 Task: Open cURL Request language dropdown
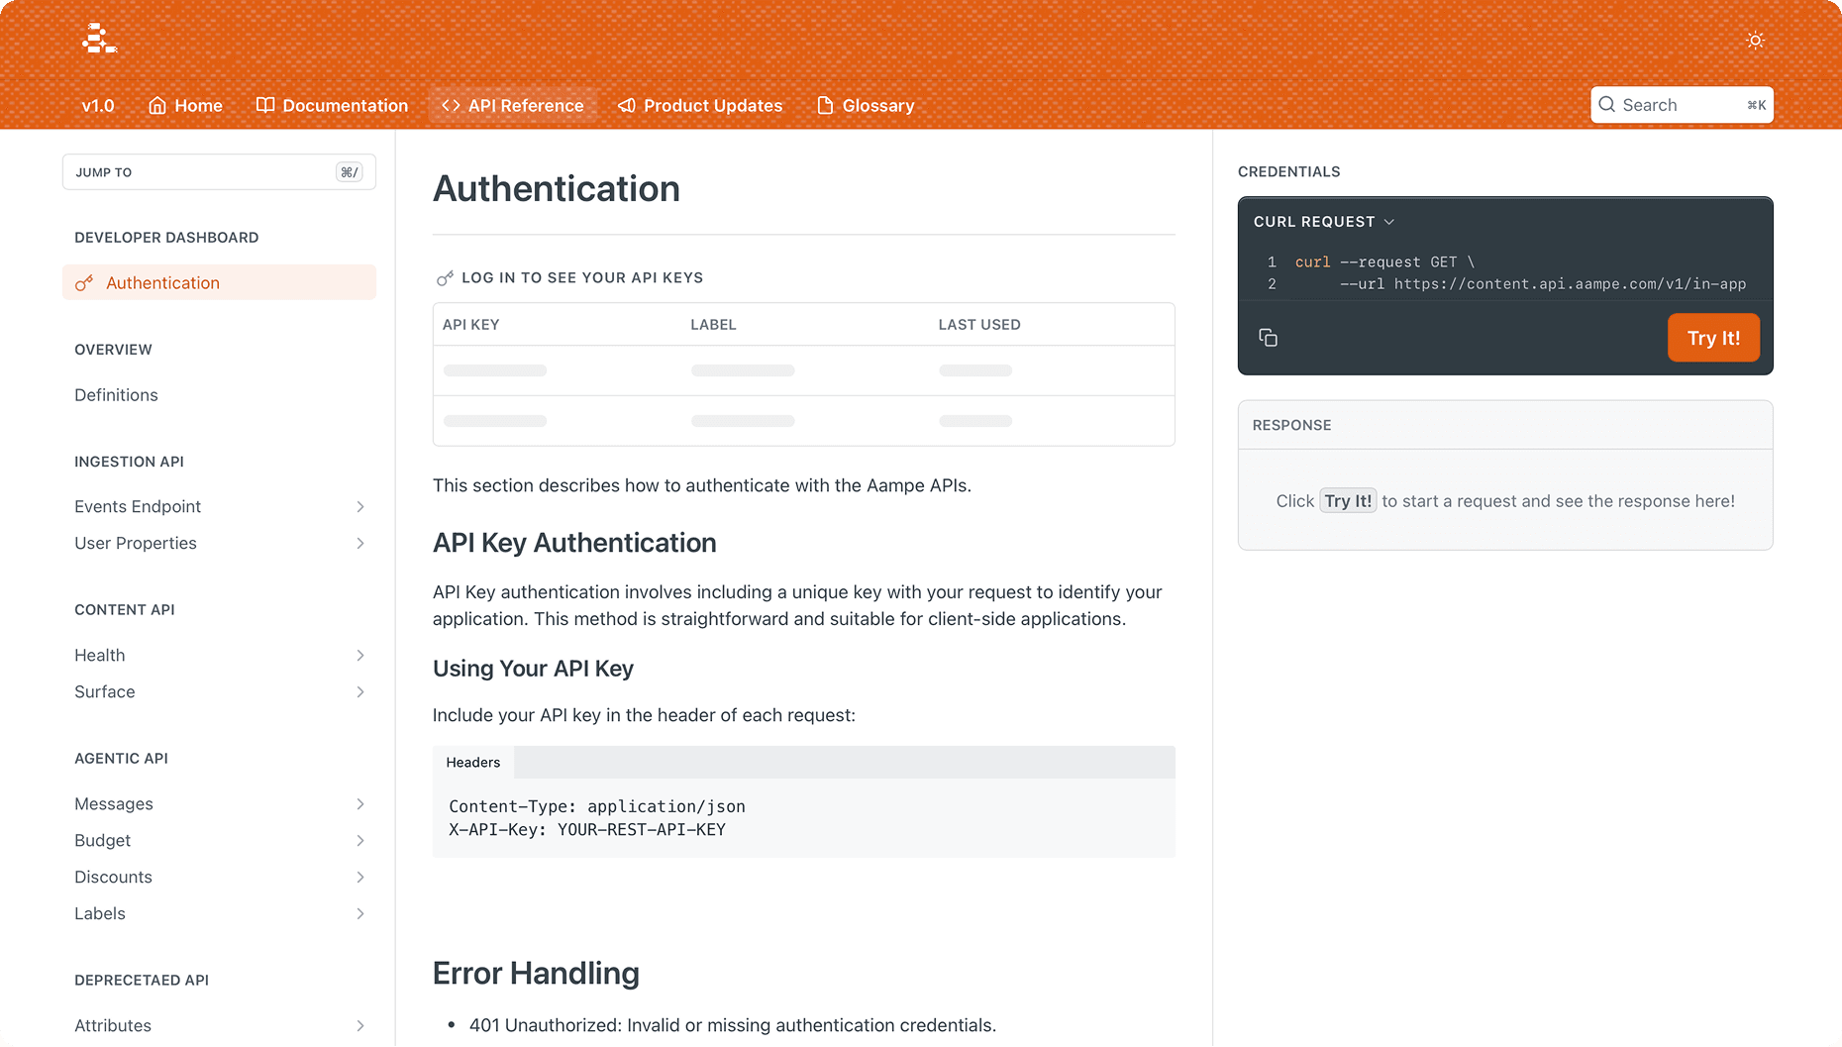pyautogui.click(x=1324, y=222)
